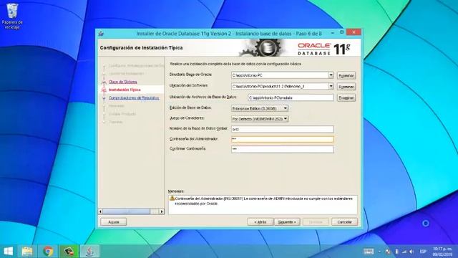The width and height of the screenshot is (458, 258).
Task: Open the taskbar clock and date
Action: [x=442, y=252]
